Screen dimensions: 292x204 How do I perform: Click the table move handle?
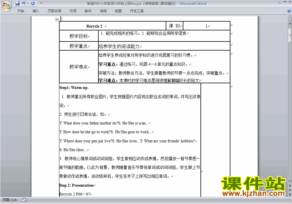(x=57, y=19)
